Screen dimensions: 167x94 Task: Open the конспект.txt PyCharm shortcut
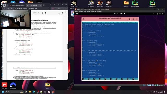click(135, 4)
